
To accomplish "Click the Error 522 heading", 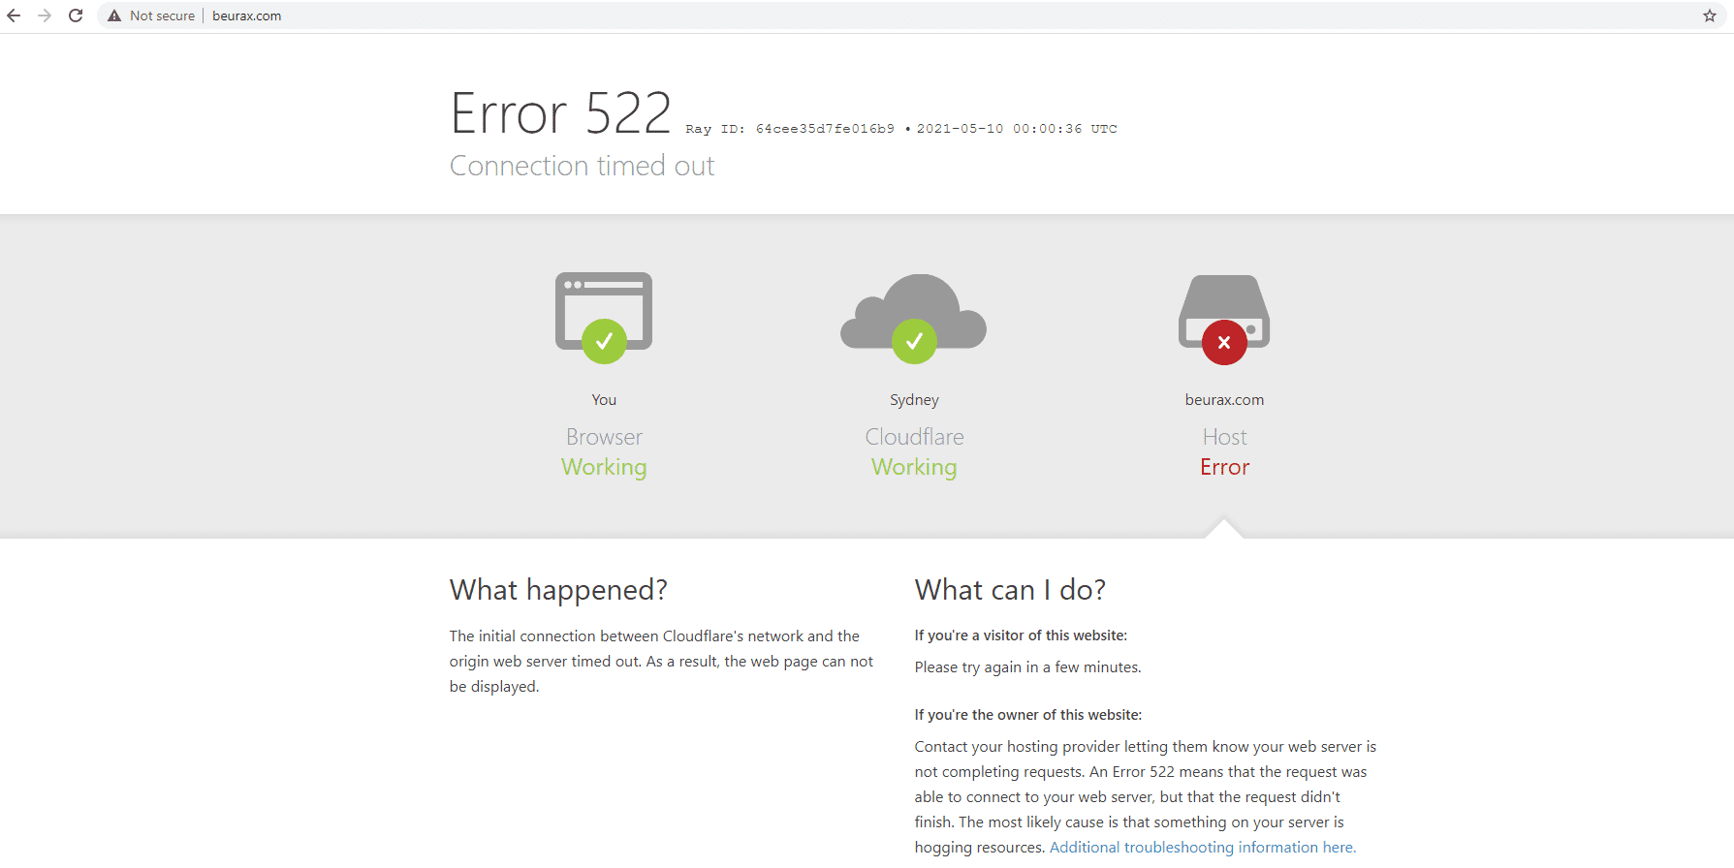I will coord(561,113).
